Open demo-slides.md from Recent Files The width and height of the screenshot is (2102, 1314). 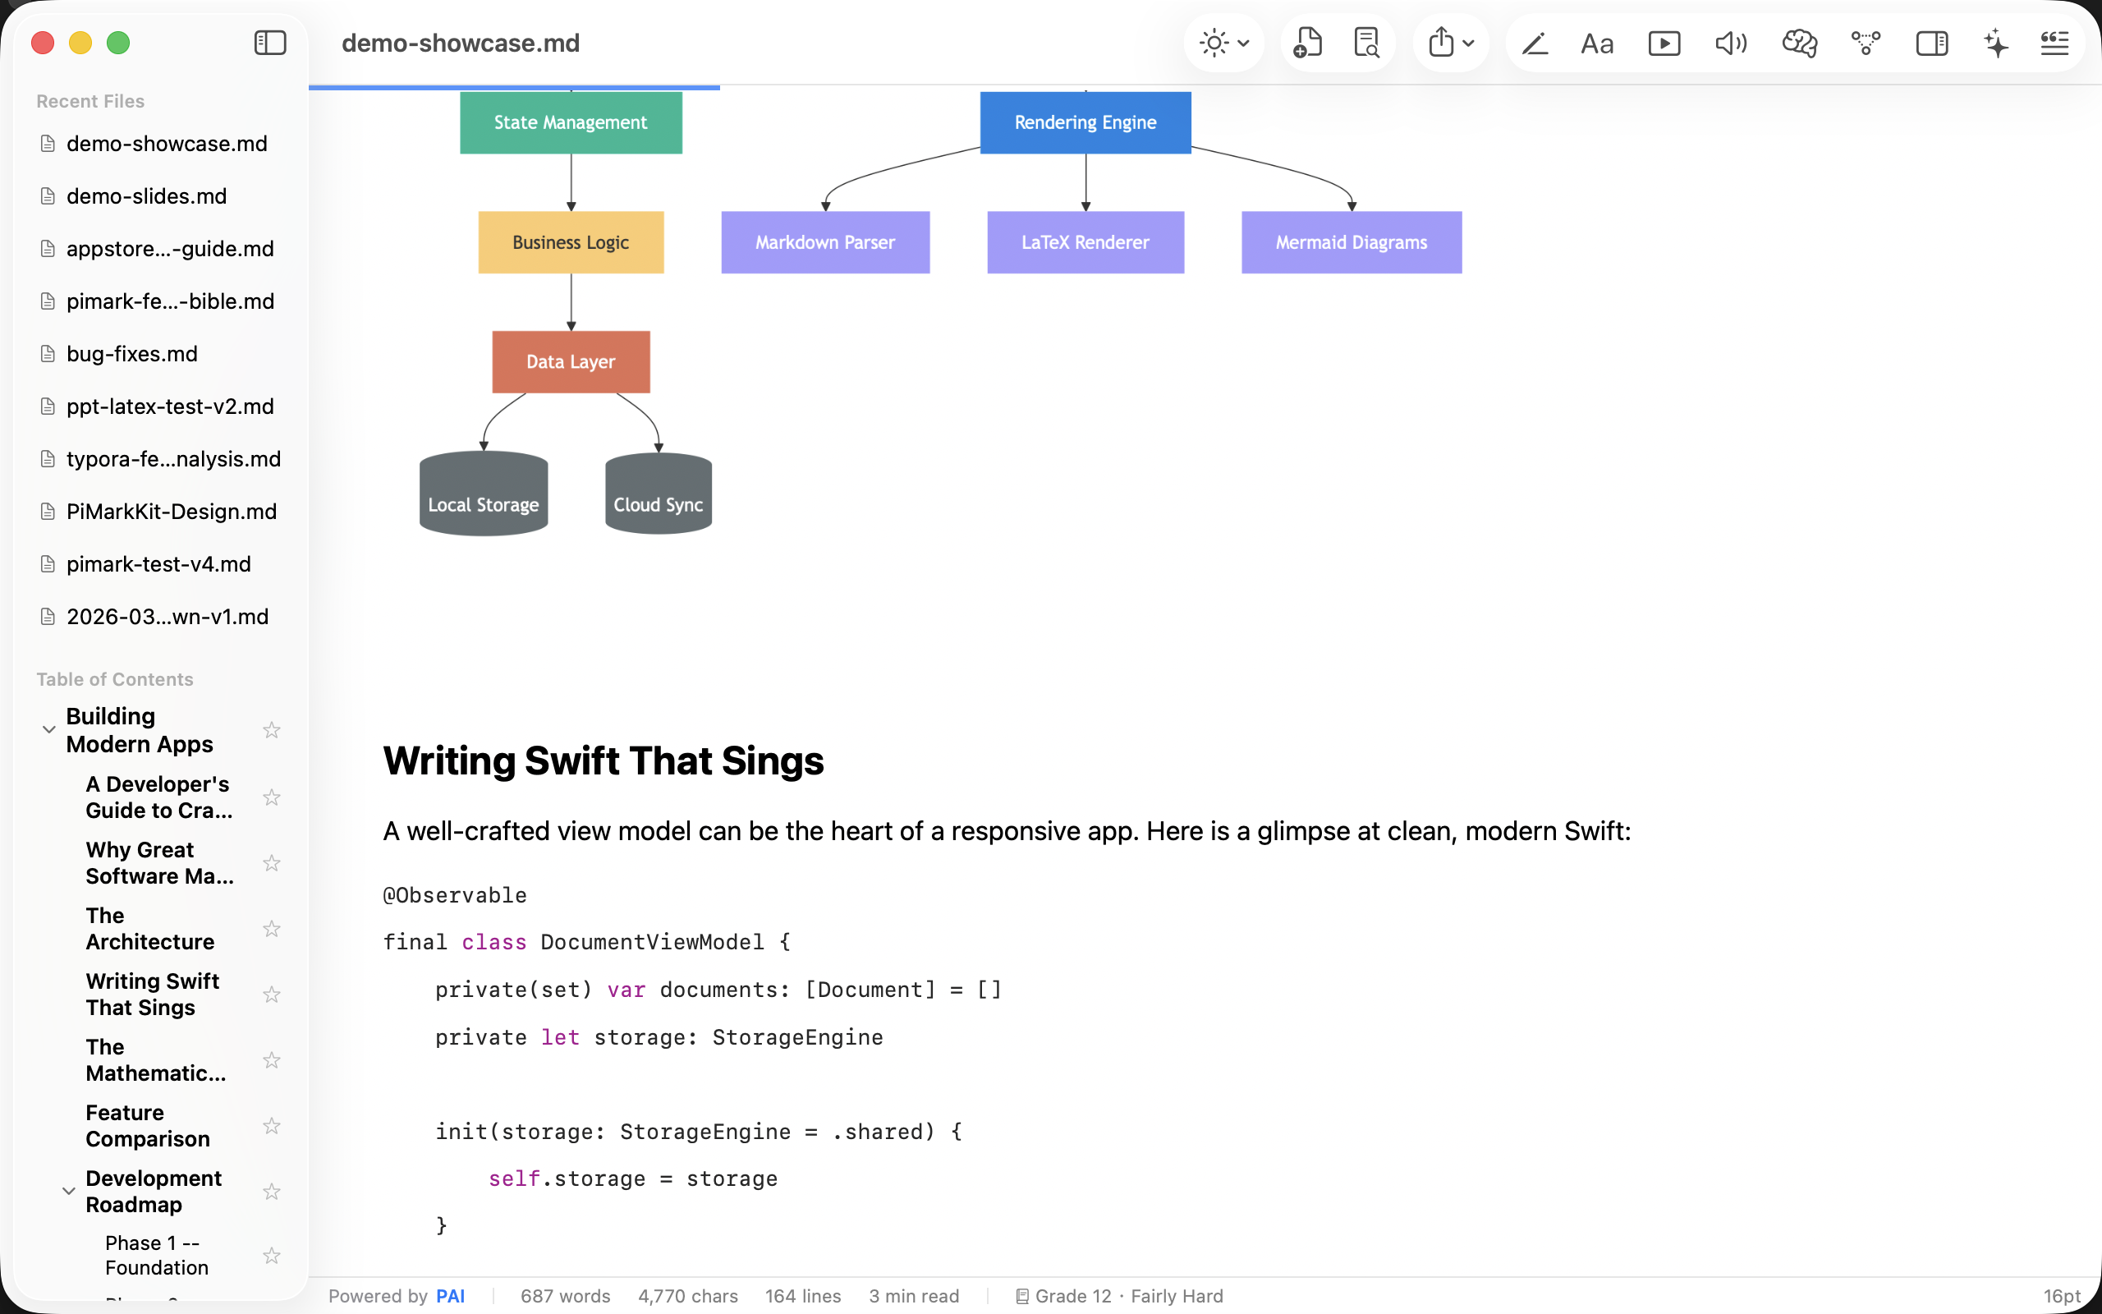point(146,195)
